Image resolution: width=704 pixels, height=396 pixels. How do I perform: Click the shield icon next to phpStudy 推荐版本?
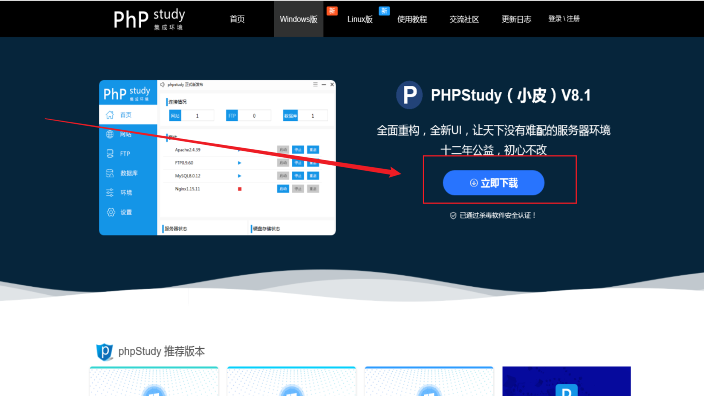click(x=104, y=351)
